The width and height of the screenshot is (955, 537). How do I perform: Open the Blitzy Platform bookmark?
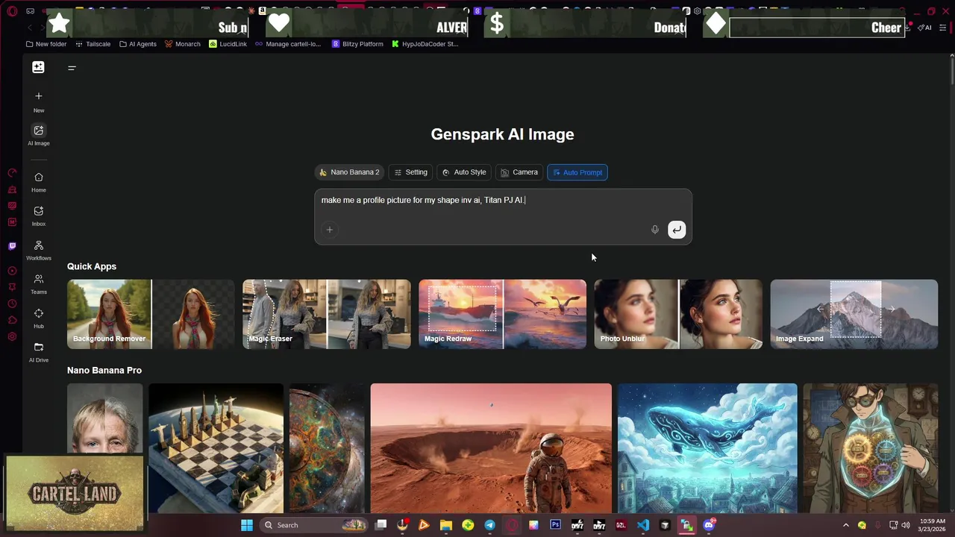[x=357, y=44]
